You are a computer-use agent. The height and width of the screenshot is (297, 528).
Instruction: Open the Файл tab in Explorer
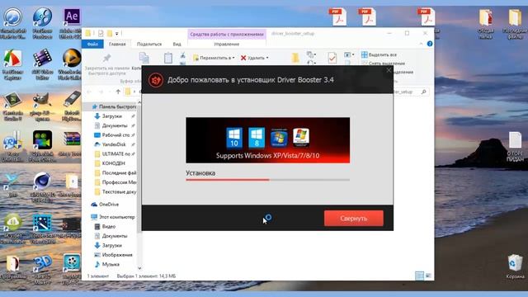point(92,44)
